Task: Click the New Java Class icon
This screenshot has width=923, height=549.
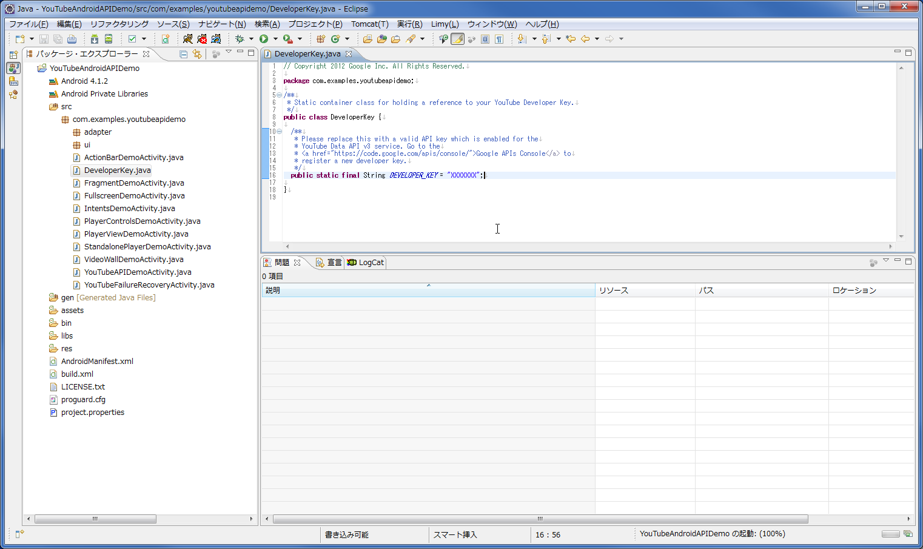Action: coord(335,39)
